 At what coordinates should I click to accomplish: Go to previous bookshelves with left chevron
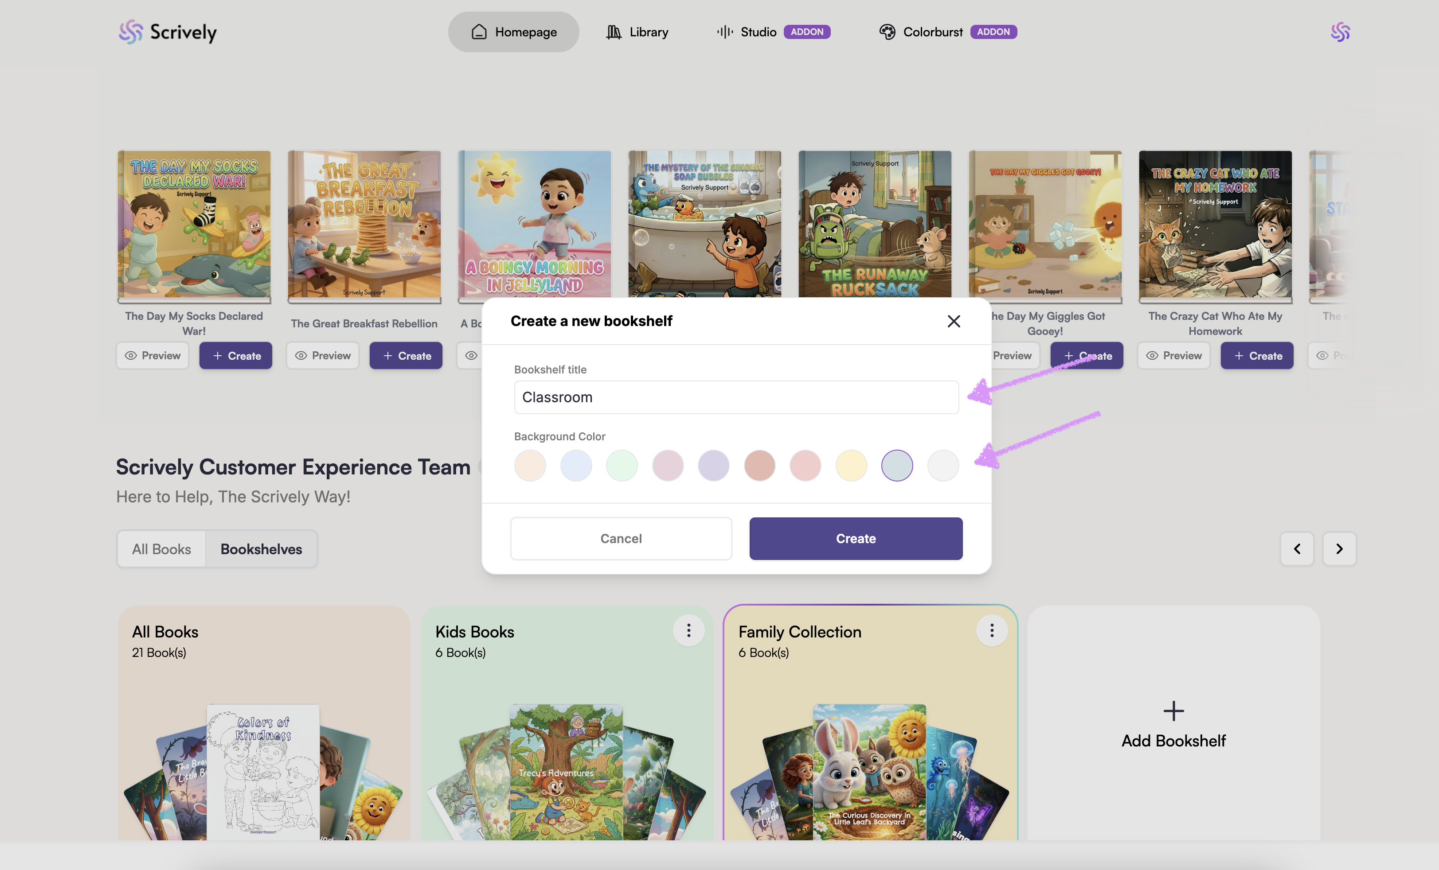click(1297, 548)
